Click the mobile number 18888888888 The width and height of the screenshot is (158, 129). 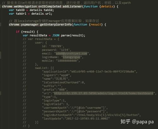click(67, 61)
